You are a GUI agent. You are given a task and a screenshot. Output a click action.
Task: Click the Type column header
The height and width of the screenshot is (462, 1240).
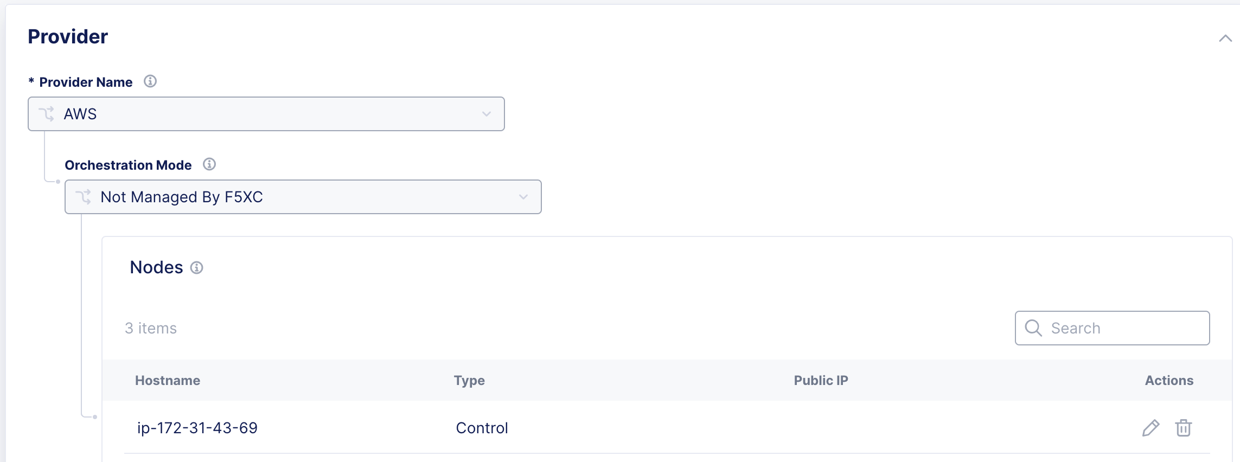(469, 380)
